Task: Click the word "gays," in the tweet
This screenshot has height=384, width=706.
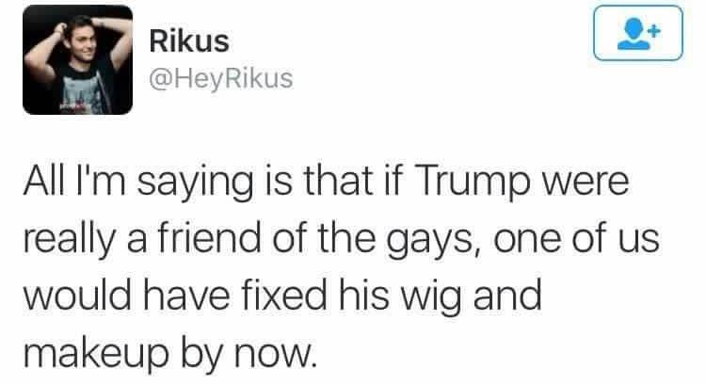Action: 429,241
